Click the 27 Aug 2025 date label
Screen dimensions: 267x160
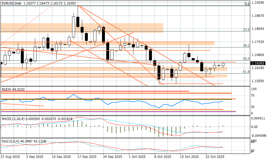pyautogui.click(x=11, y=157)
